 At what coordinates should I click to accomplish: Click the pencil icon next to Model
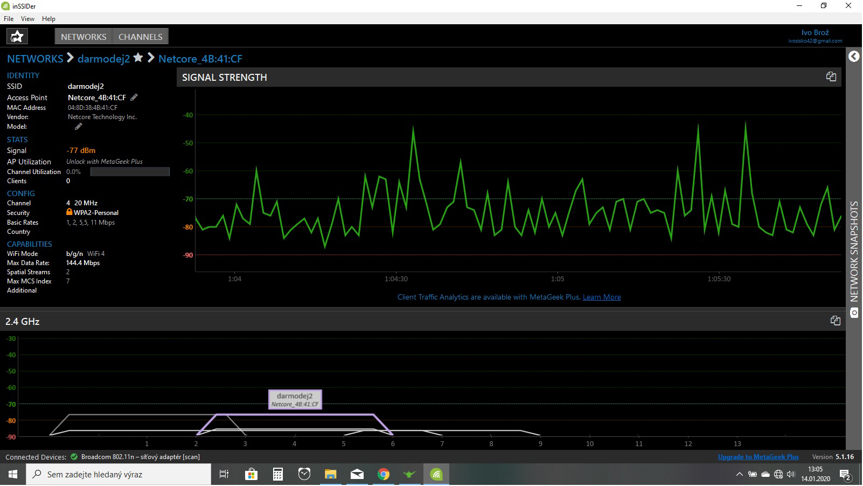click(x=78, y=127)
